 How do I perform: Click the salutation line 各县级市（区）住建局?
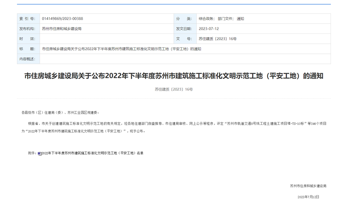tap(60, 112)
